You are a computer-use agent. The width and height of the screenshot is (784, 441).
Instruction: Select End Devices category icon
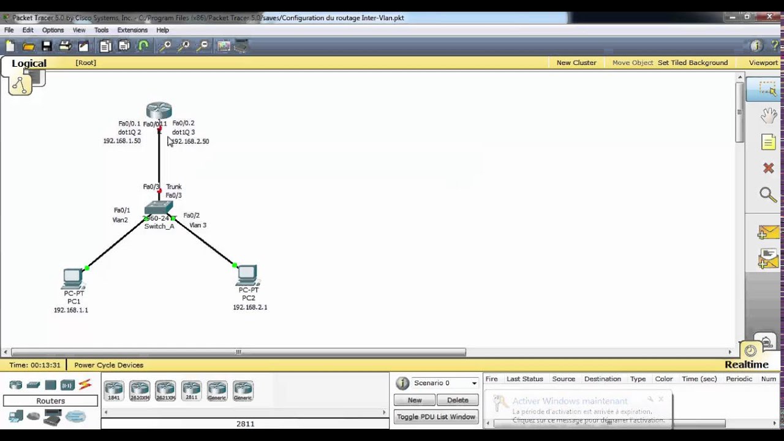(16, 417)
